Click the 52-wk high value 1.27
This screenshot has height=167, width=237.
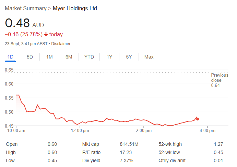tap(218, 144)
